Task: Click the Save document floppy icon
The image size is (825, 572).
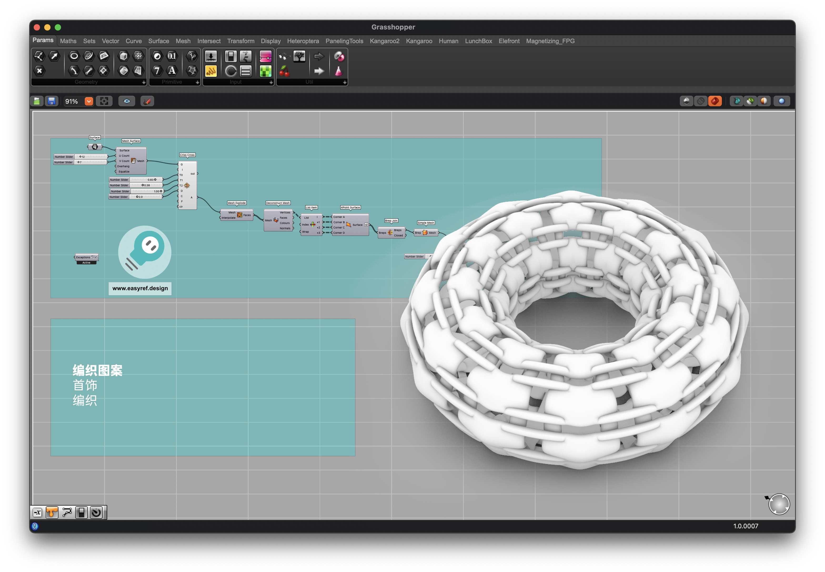Action: pos(52,101)
